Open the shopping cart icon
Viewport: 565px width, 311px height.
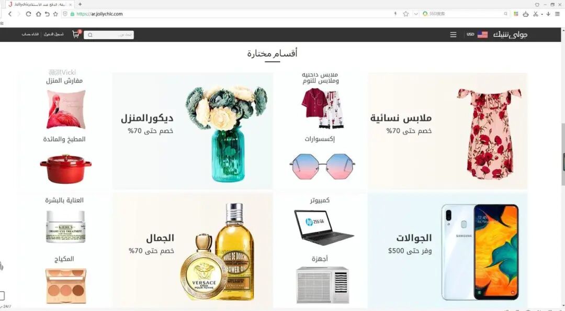76,34
